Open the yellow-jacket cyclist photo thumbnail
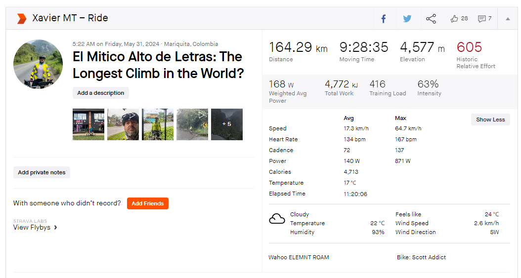521x278 pixels. coord(158,124)
